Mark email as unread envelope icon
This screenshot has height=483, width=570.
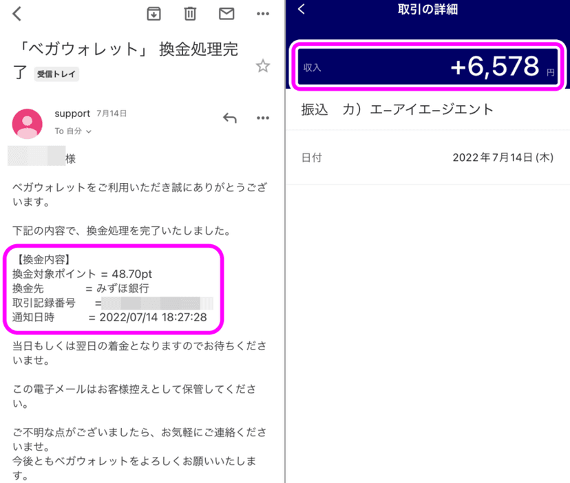click(226, 14)
